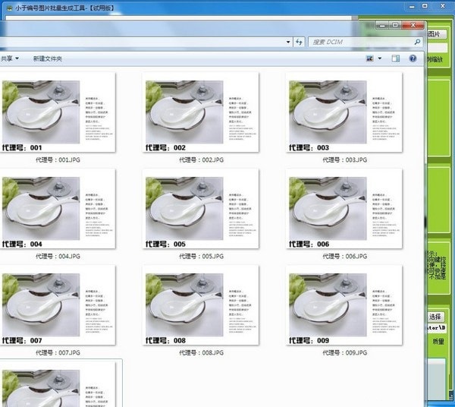Close the 小于编号图片批量生成工具 window
Image resolution: width=455 pixels, height=407 pixels.
443,6
